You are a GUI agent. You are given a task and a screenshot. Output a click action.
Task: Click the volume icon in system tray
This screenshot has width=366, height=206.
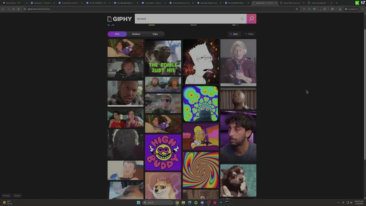[351, 203]
